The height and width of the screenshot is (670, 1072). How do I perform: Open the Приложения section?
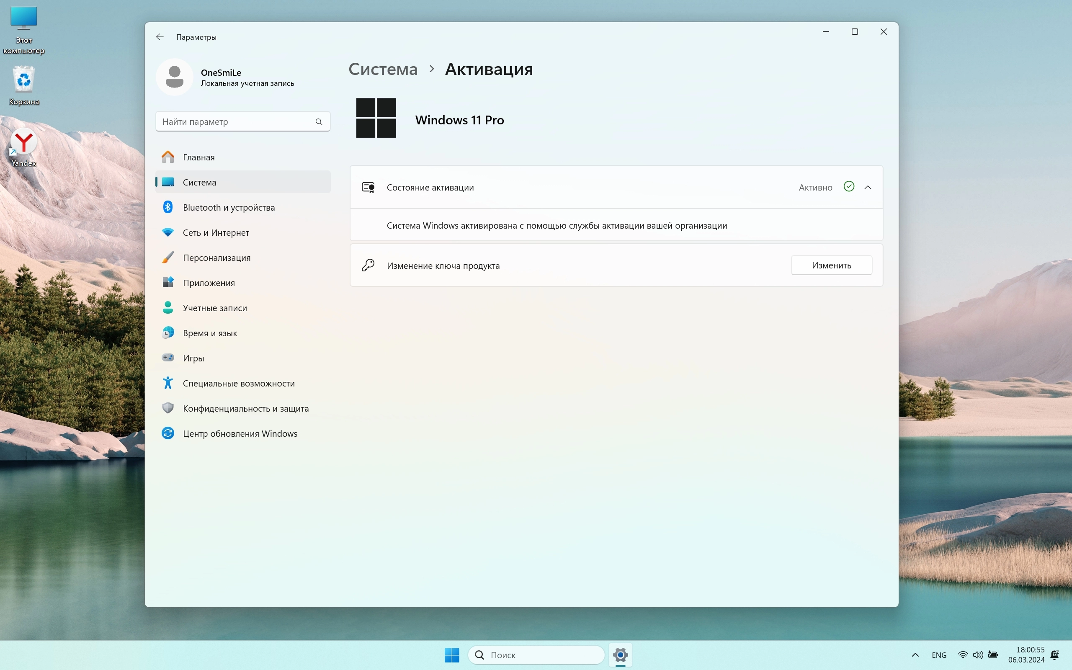pyautogui.click(x=209, y=283)
